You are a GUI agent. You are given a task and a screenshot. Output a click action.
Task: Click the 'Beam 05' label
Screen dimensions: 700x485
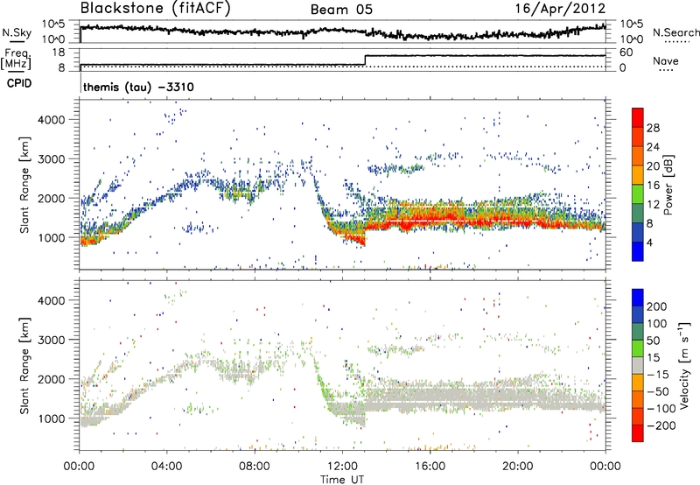341,10
